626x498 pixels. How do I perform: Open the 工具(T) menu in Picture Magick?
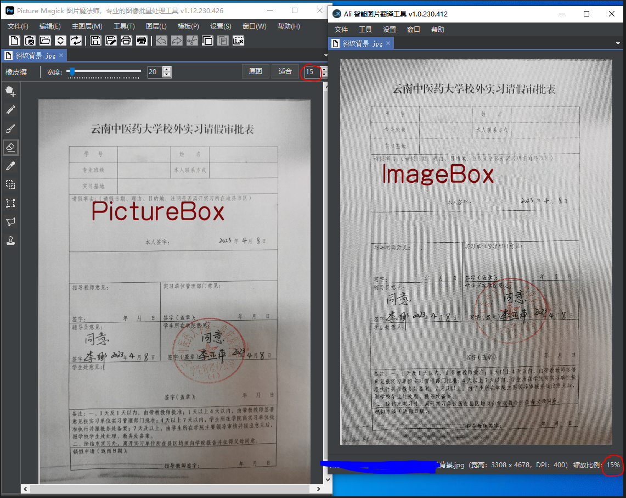click(124, 26)
